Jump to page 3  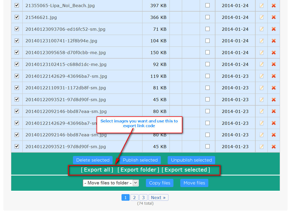click(143, 198)
